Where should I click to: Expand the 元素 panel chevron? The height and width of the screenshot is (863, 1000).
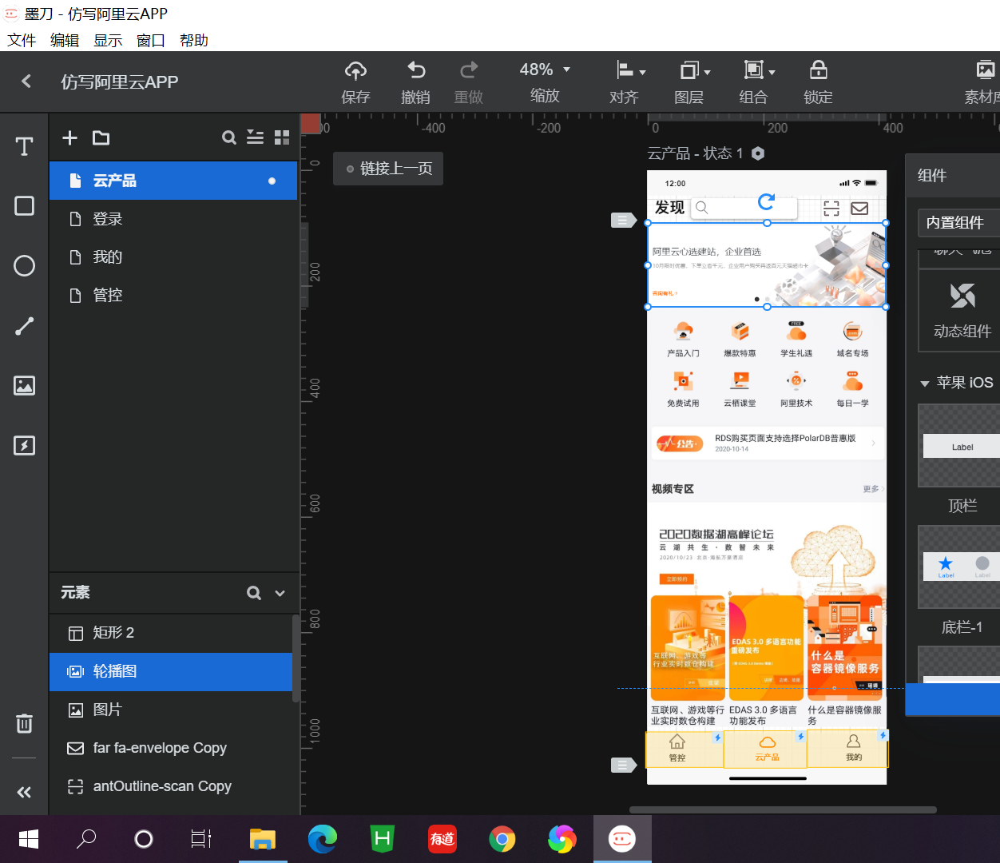coord(280,593)
